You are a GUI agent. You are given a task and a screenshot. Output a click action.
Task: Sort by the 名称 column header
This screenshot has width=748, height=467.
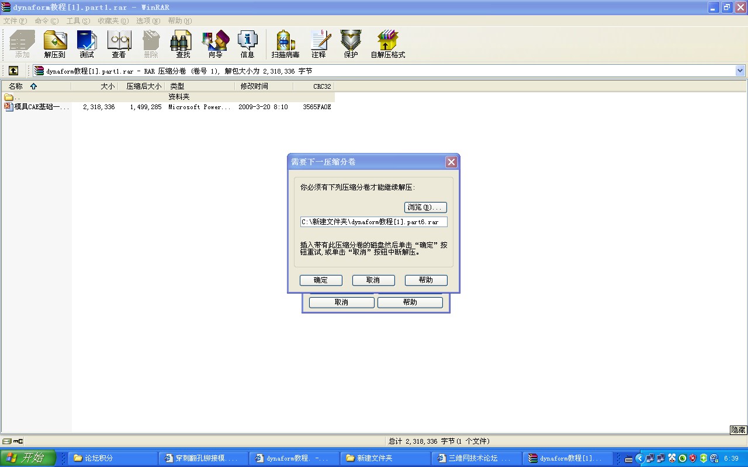coord(36,86)
